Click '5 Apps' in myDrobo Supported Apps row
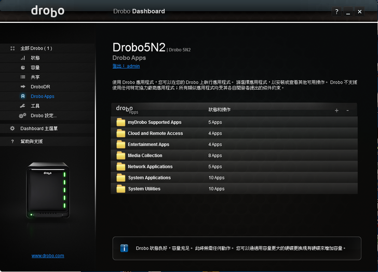This screenshot has width=378, height=272. tap(215, 122)
